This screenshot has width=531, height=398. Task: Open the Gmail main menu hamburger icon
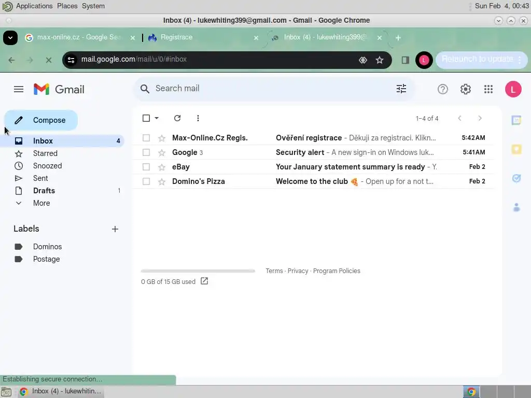tap(19, 89)
